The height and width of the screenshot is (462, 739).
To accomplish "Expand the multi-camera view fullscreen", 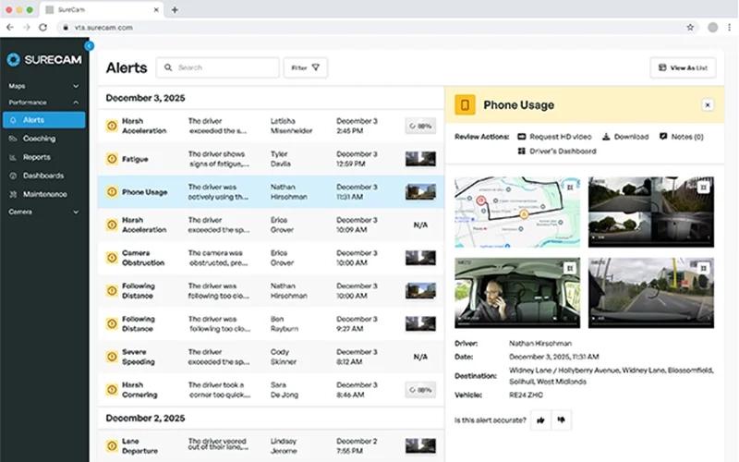I will point(703,188).
